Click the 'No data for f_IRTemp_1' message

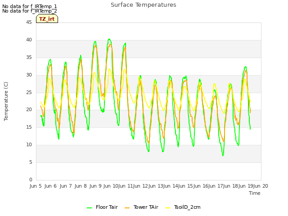tap(30, 6)
